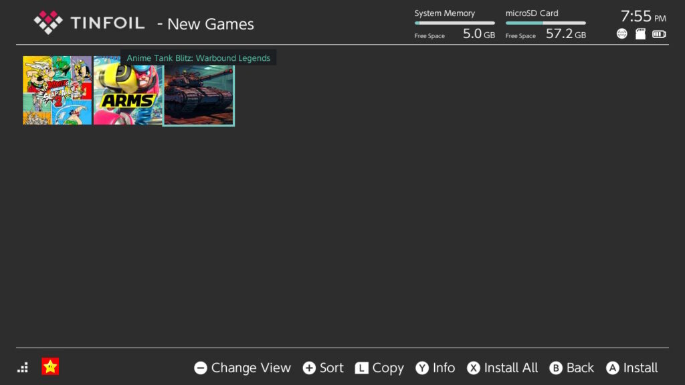Select the ARMS game thumbnail

[128, 90]
